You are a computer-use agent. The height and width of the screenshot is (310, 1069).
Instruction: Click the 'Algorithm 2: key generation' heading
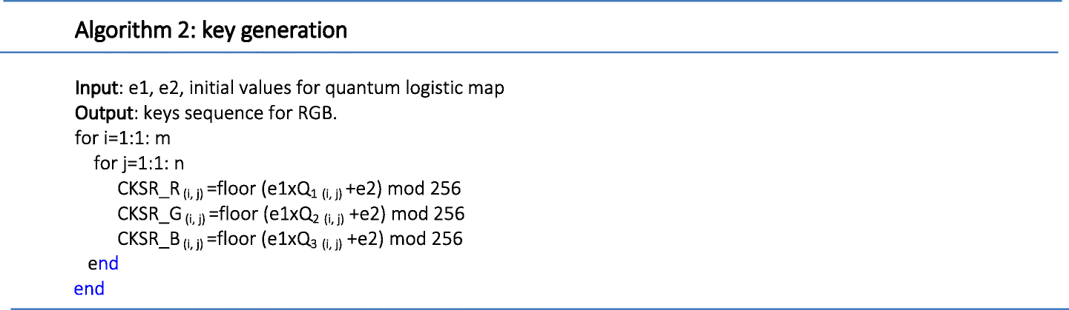[x=211, y=32]
